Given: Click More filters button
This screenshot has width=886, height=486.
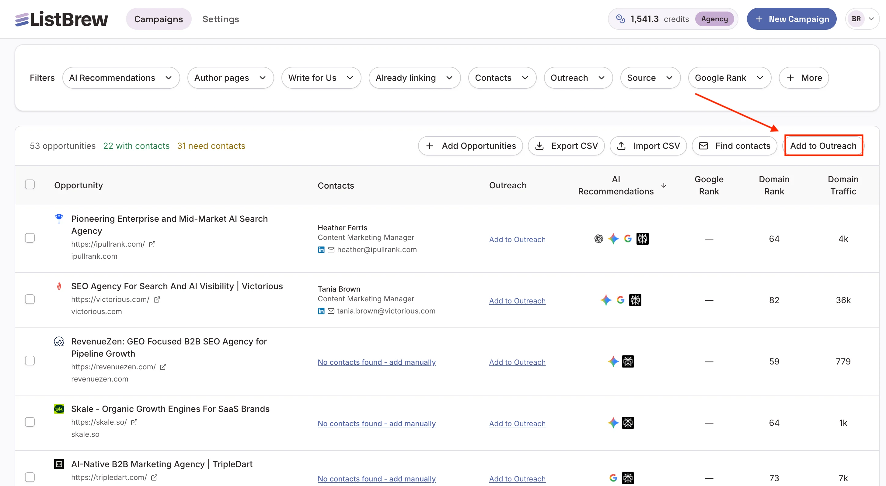Looking at the screenshot, I should click(x=804, y=78).
